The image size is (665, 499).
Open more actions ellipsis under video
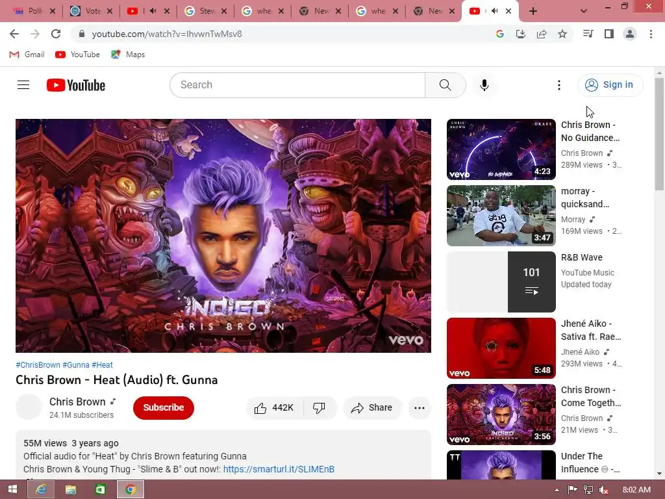(420, 408)
